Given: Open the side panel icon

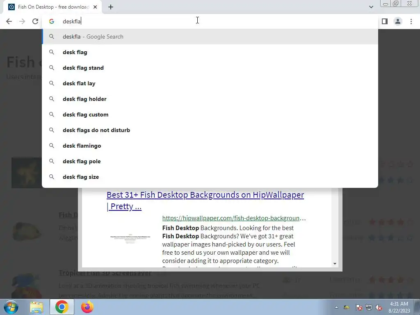Looking at the screenshot, I should click(x=385, y=21).
